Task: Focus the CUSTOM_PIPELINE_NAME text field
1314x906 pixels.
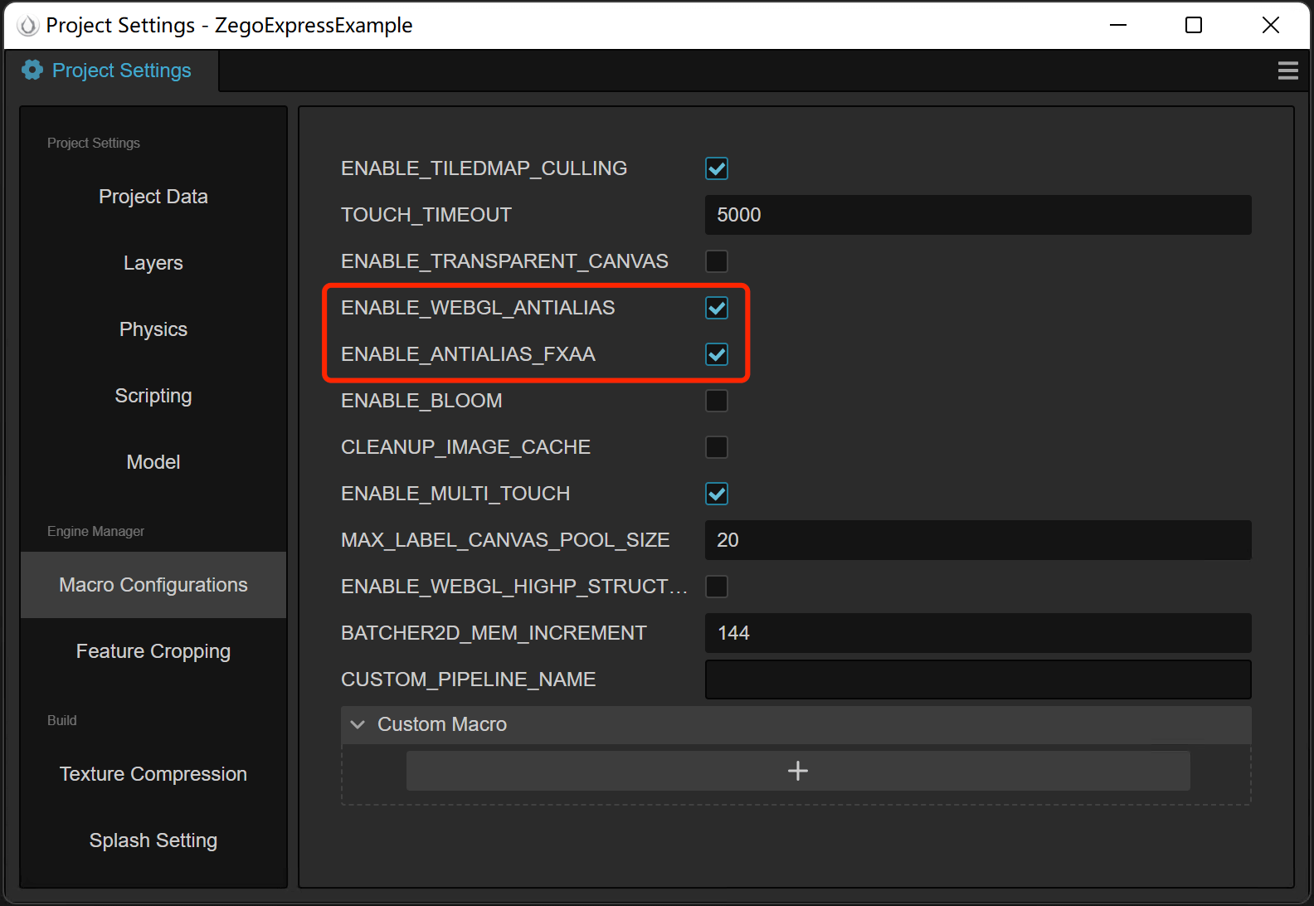Action: (977, 679)
